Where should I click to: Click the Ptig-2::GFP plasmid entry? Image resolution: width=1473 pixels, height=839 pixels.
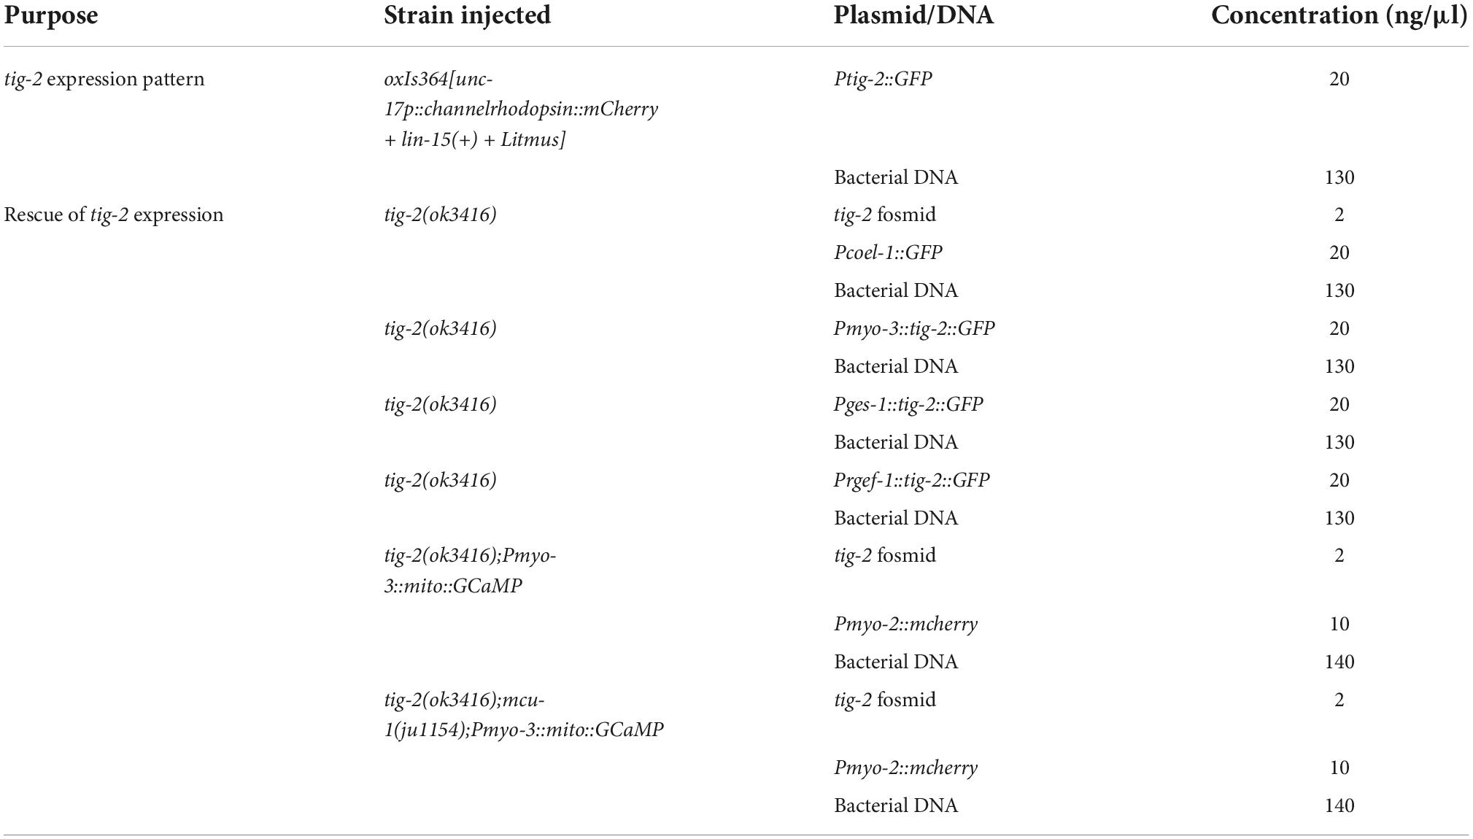[x=883, y=79]
